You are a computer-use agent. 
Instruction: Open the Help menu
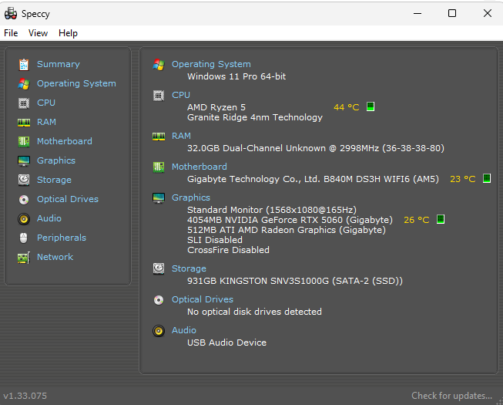click(x=68, y=33)
